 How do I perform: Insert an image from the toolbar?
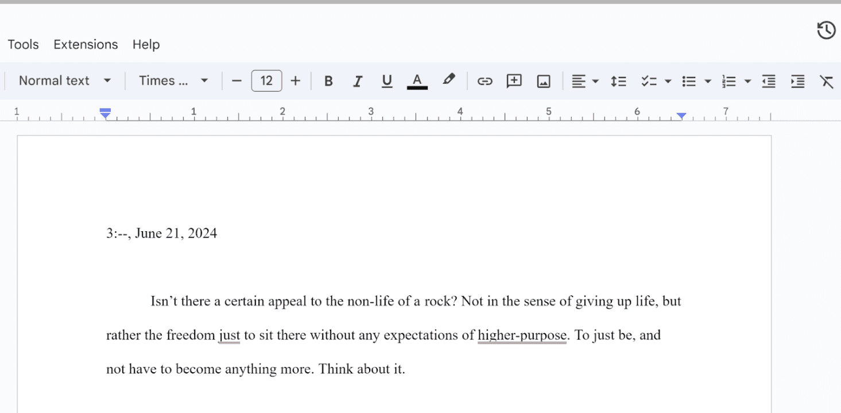pyautogui.click(x=543, y=81)
